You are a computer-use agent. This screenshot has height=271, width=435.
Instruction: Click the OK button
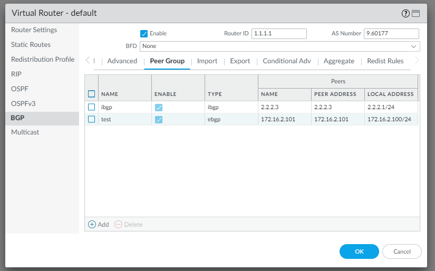pyautogui.click(x=359, y=251)
